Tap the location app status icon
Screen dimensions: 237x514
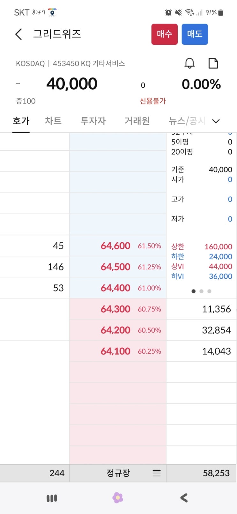52,12
